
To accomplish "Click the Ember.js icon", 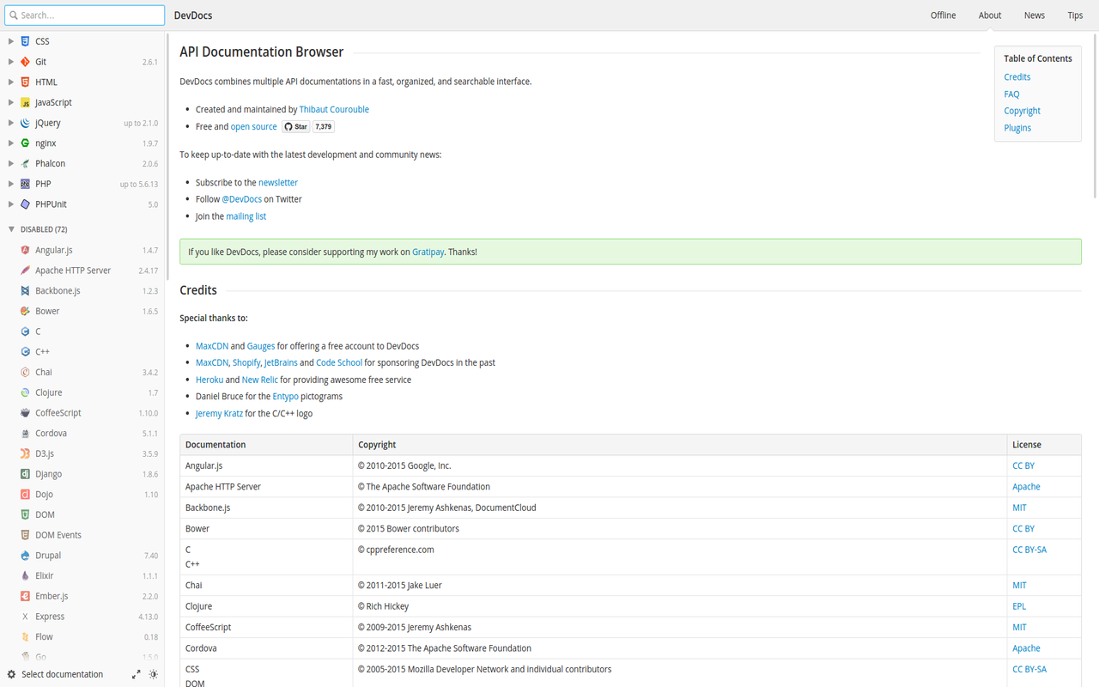I will tap(25, 596).
